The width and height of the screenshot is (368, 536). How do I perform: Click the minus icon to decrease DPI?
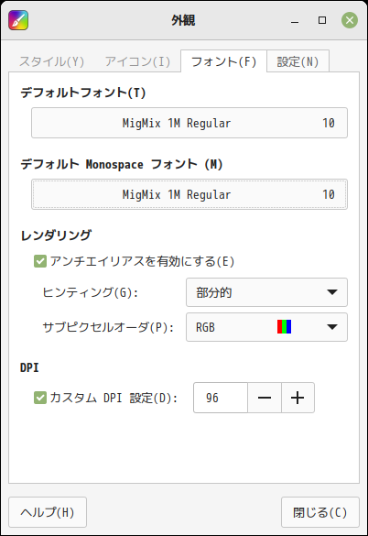tap(265, 398)
